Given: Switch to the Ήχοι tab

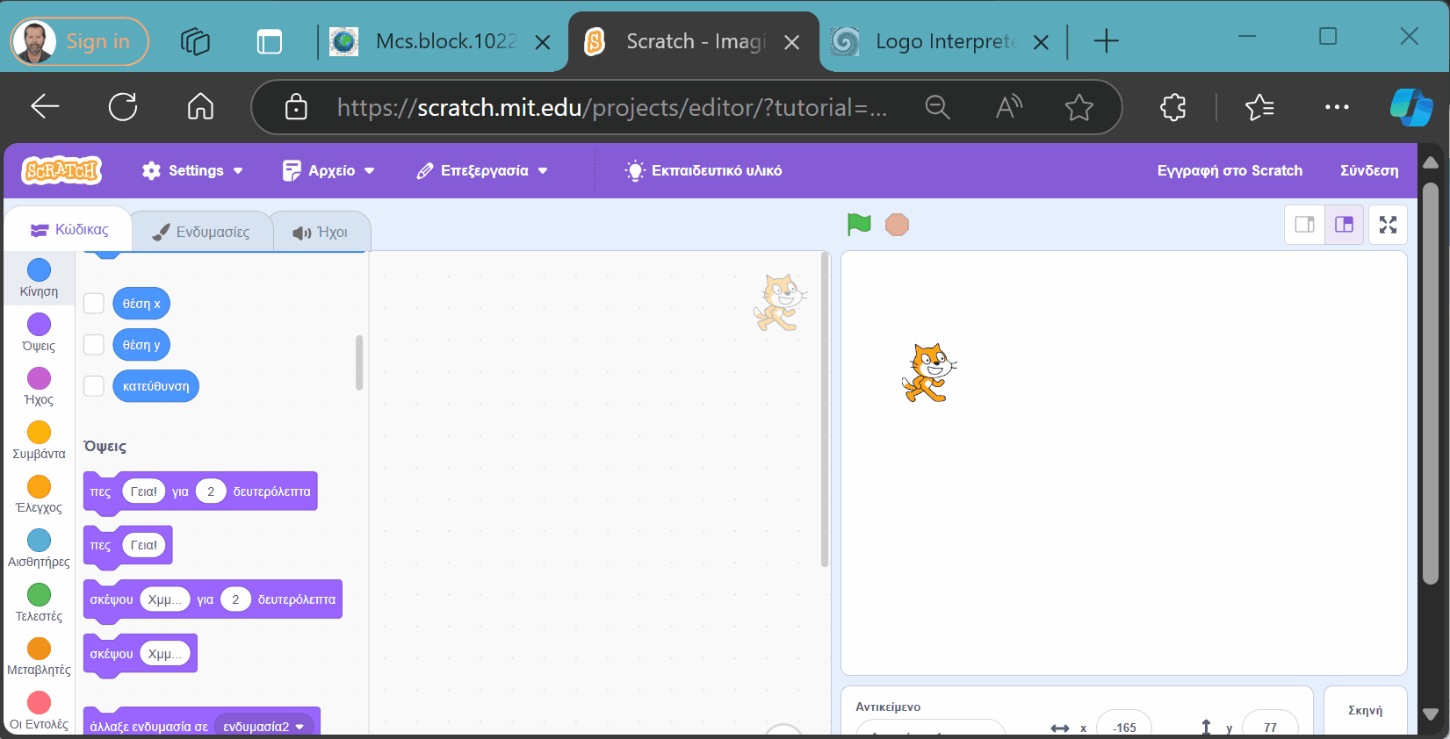Looking at the screenshot, I should [321, 232].
